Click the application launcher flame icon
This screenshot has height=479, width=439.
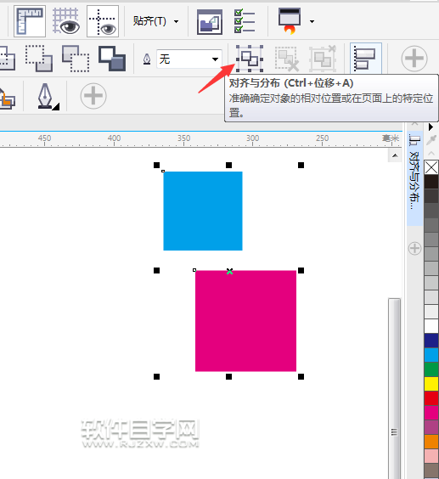(290, 21)
